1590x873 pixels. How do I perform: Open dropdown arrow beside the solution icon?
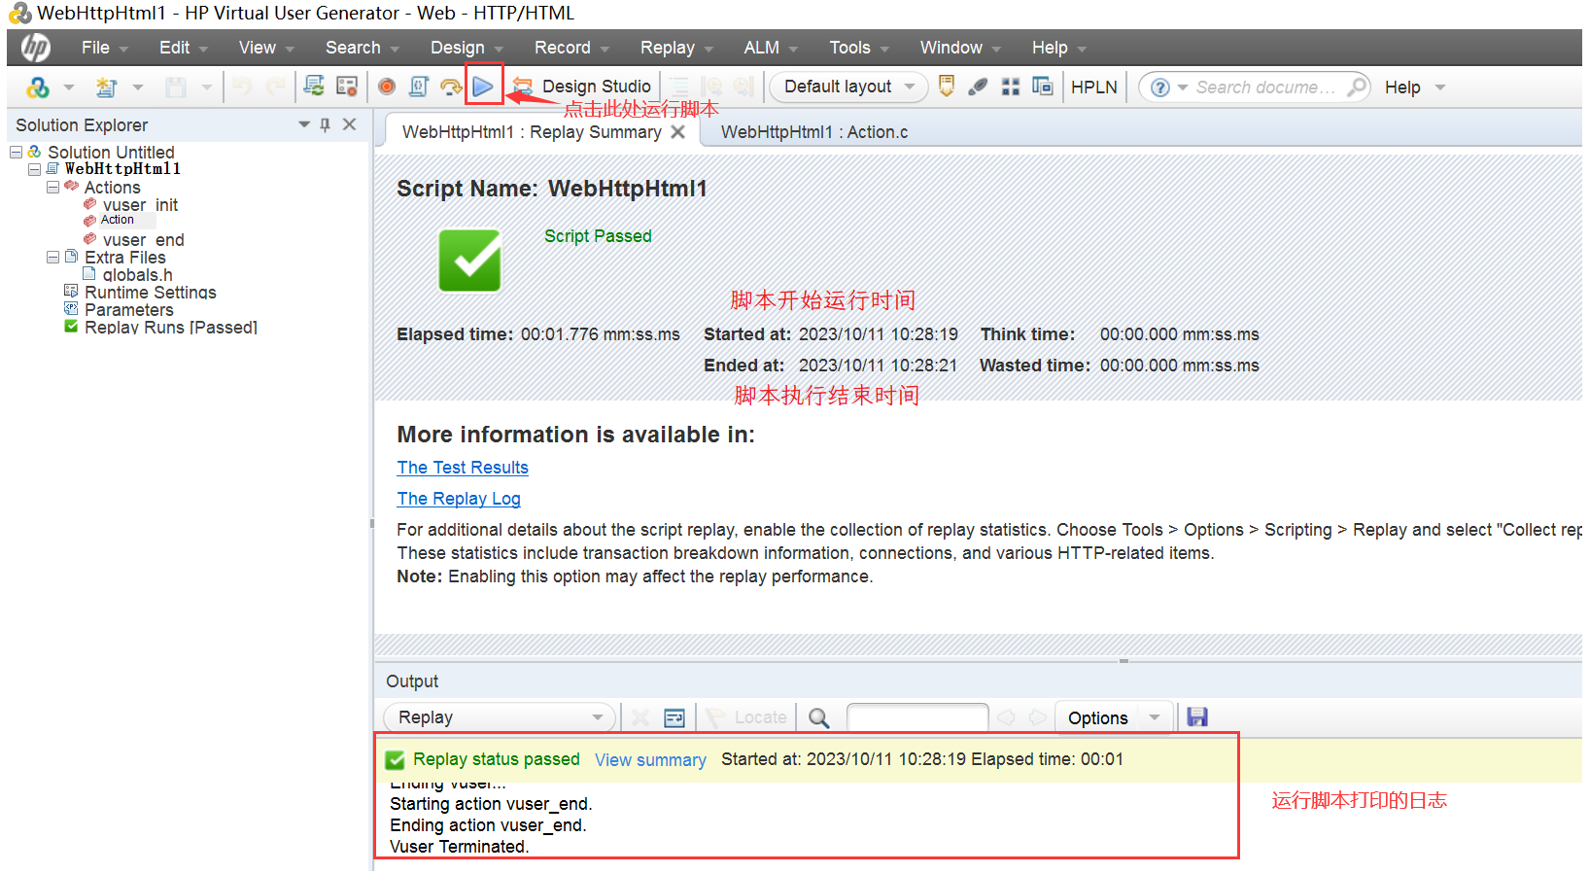point(69,87)
